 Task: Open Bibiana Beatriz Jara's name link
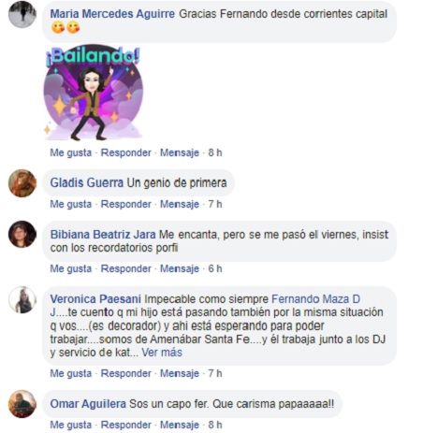(x=103, y=235)
